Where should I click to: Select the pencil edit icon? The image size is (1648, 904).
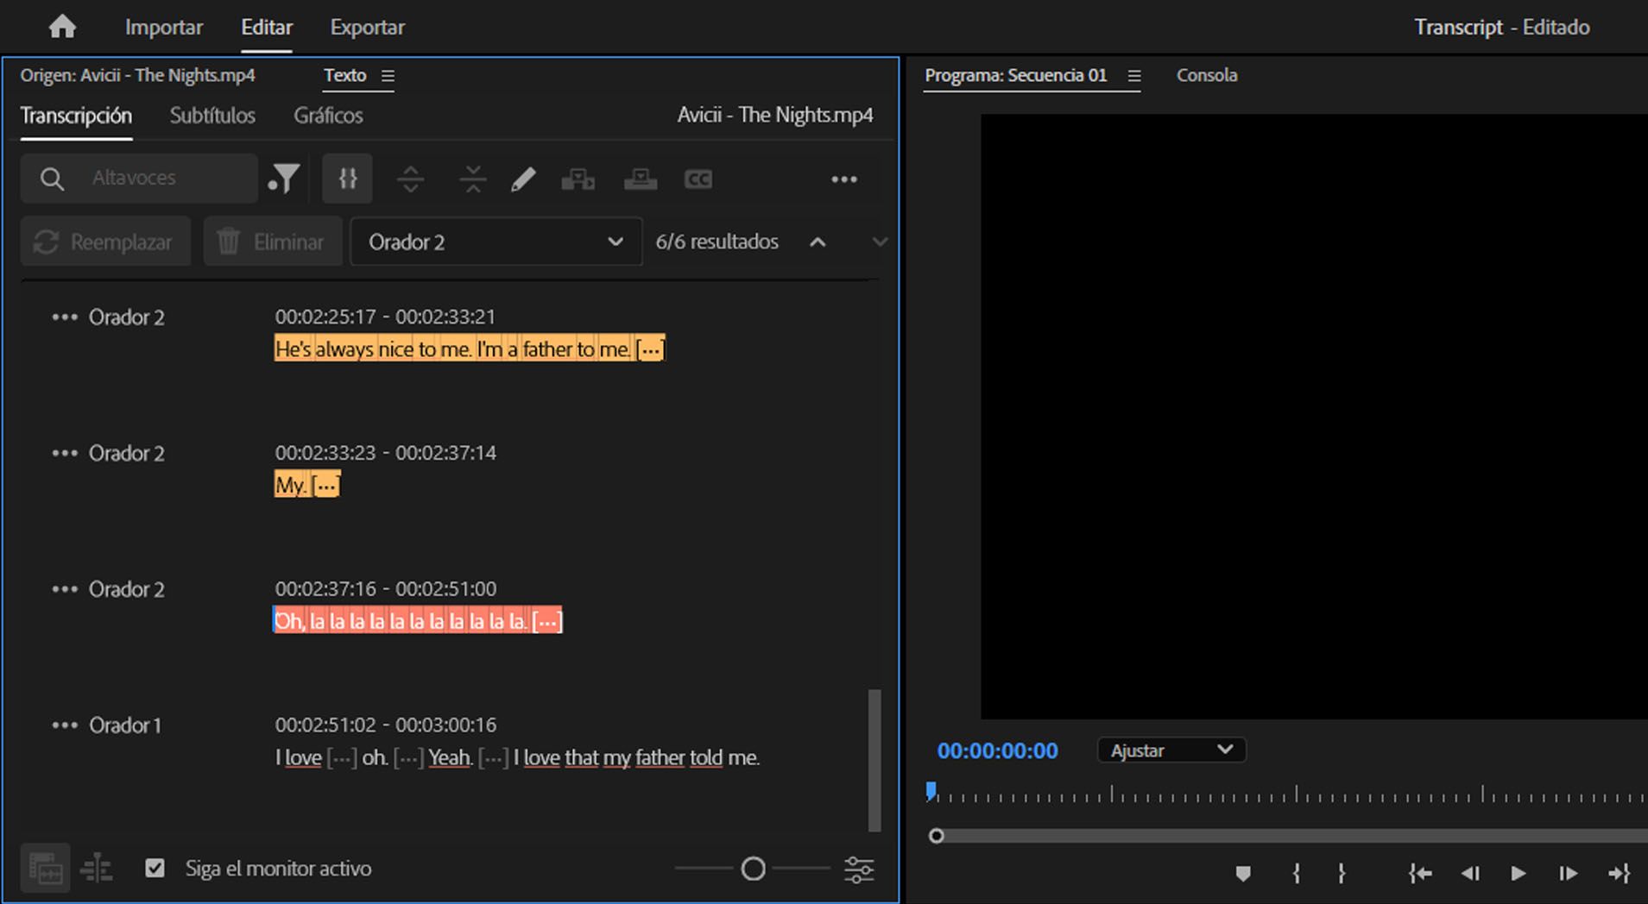point(523,179)
